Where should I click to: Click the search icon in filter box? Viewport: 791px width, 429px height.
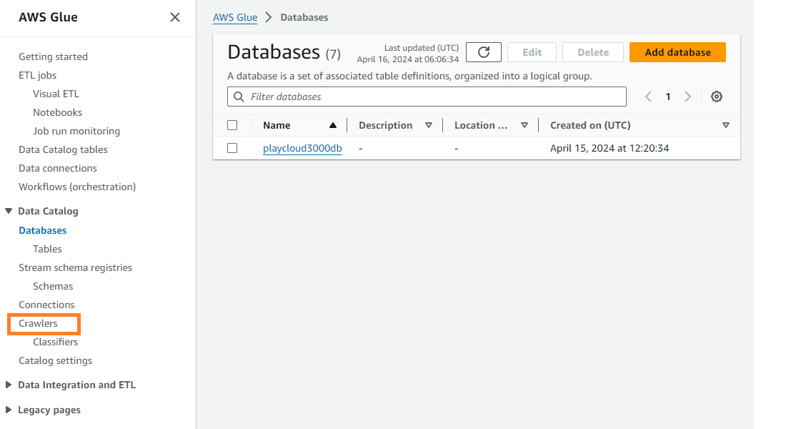click(x=239, y=97)
